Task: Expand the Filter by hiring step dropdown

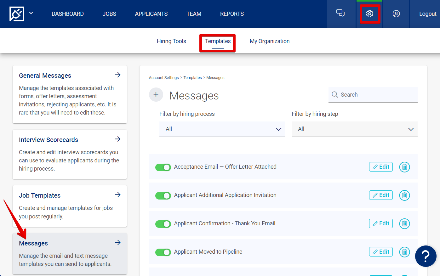Action: [x=354, y=129]
